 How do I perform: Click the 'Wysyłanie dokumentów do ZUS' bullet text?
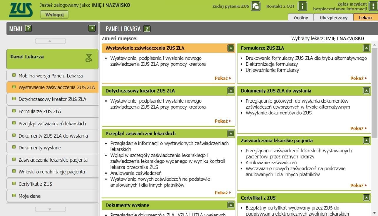(279, 113)
